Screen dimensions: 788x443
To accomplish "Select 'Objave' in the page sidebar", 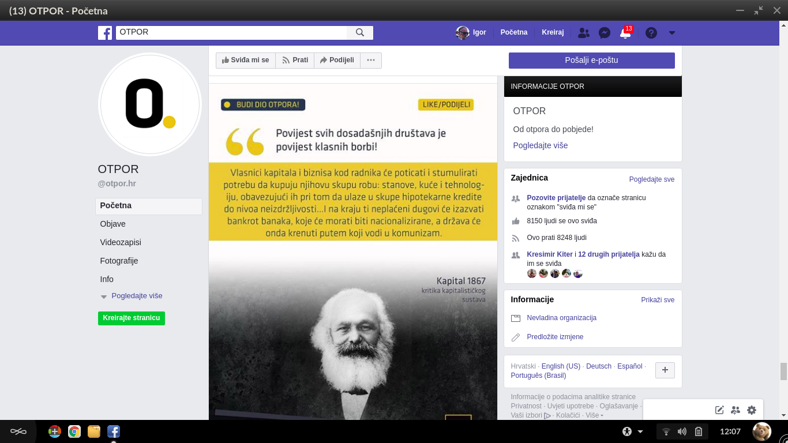I will (114, 224).
